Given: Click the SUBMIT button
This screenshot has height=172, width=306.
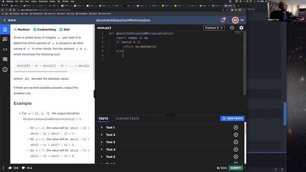Looking at the screenshot, I should coord(236,168).
